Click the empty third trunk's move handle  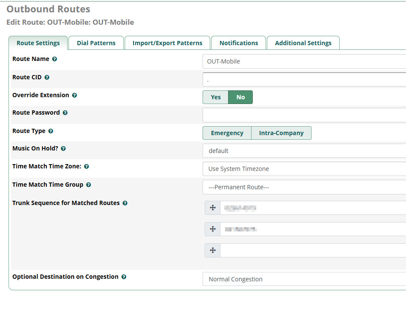coord(212,250)
